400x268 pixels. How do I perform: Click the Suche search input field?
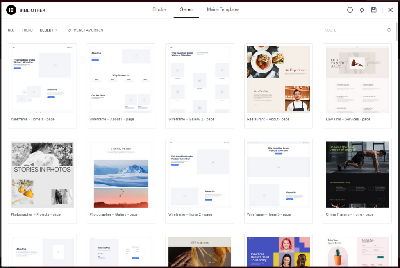355,30
